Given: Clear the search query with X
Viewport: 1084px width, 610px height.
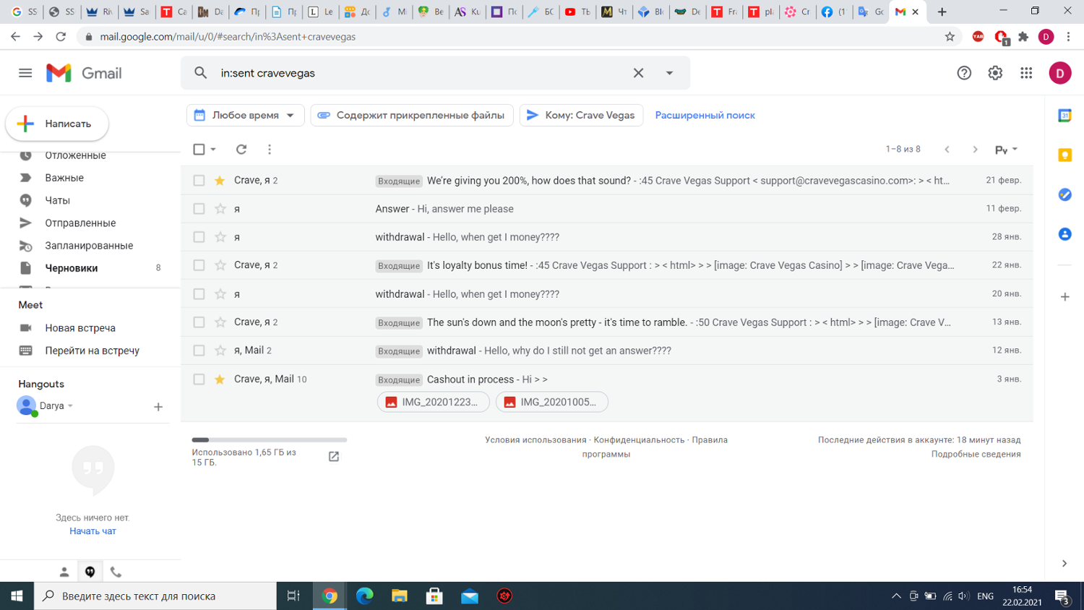Looking at the screenshot, I should (x=638, y=73).
